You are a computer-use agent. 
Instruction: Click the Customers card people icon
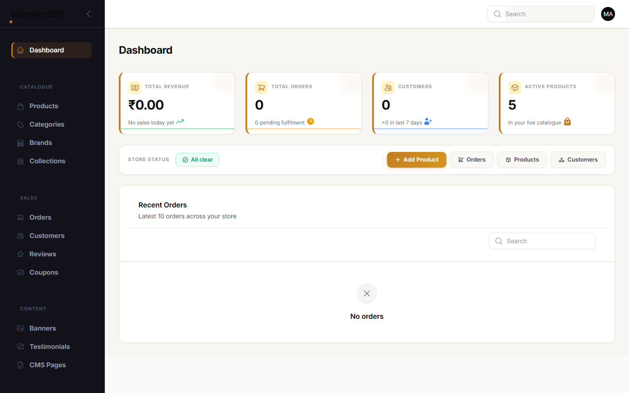tap(388, 87)
